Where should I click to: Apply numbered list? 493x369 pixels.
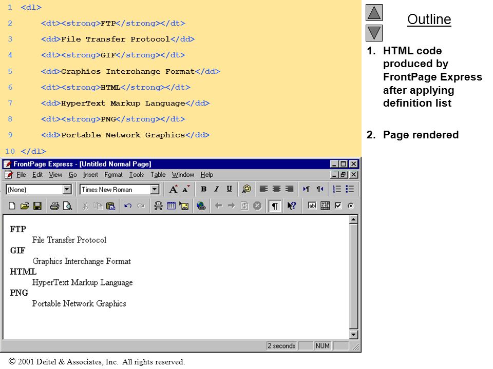pyautogui.click(x=337, y=189)
